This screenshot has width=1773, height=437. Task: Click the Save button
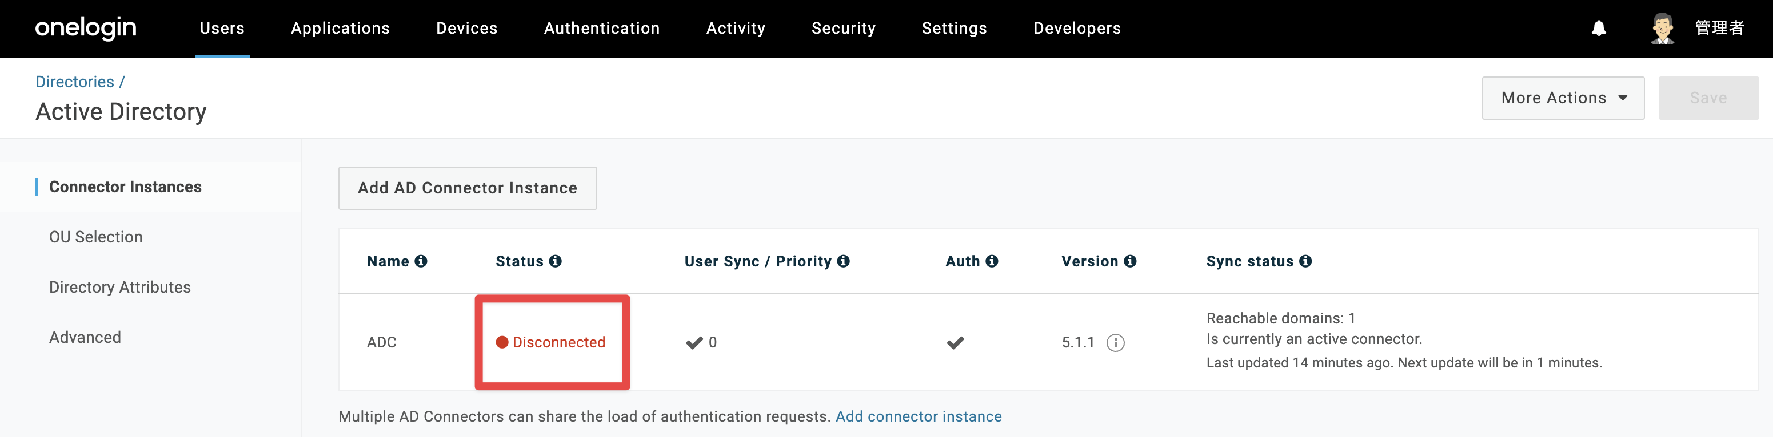(1708, 98)
